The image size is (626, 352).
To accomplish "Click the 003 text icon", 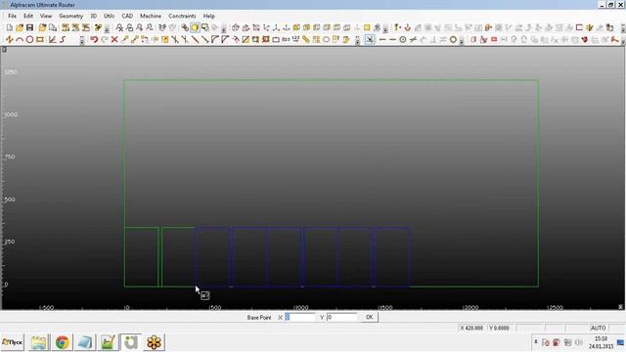I will [x=286, y=39].
